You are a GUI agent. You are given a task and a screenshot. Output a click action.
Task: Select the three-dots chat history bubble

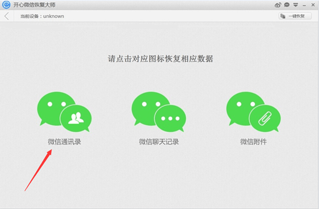pos(170,118)
